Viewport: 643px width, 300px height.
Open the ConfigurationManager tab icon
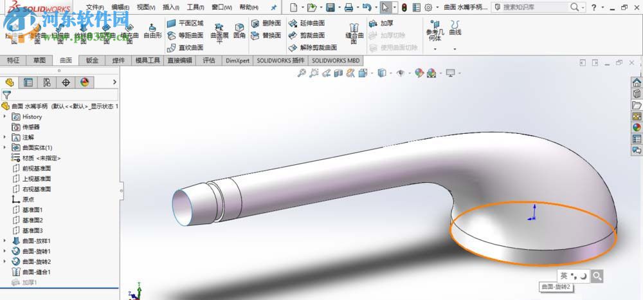(47, 82)
